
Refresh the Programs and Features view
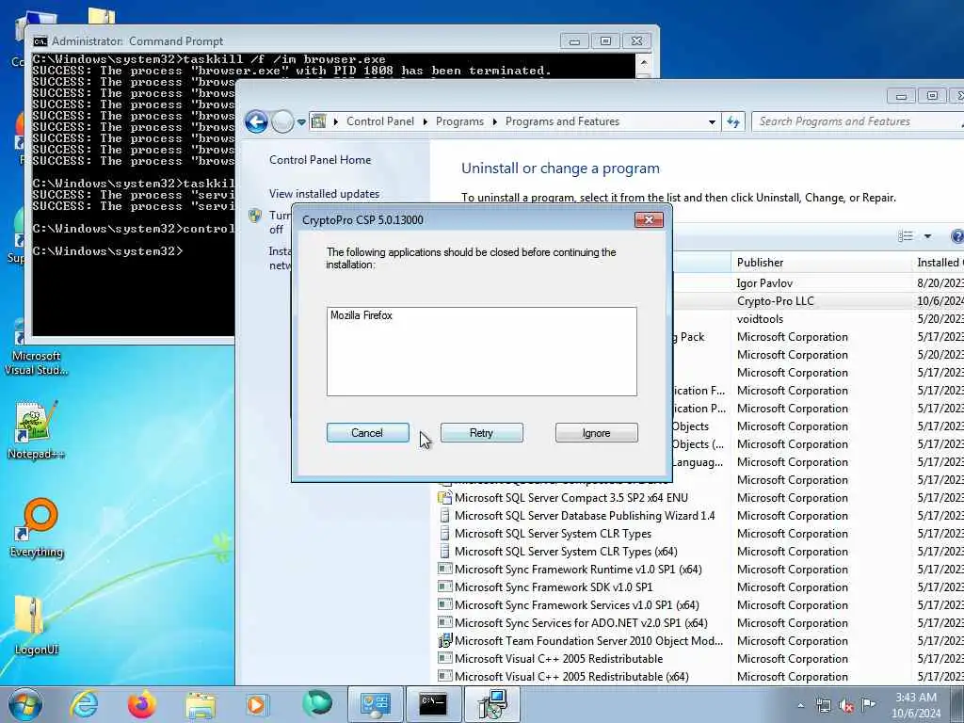pyautogui.click(x=732, y=121)
